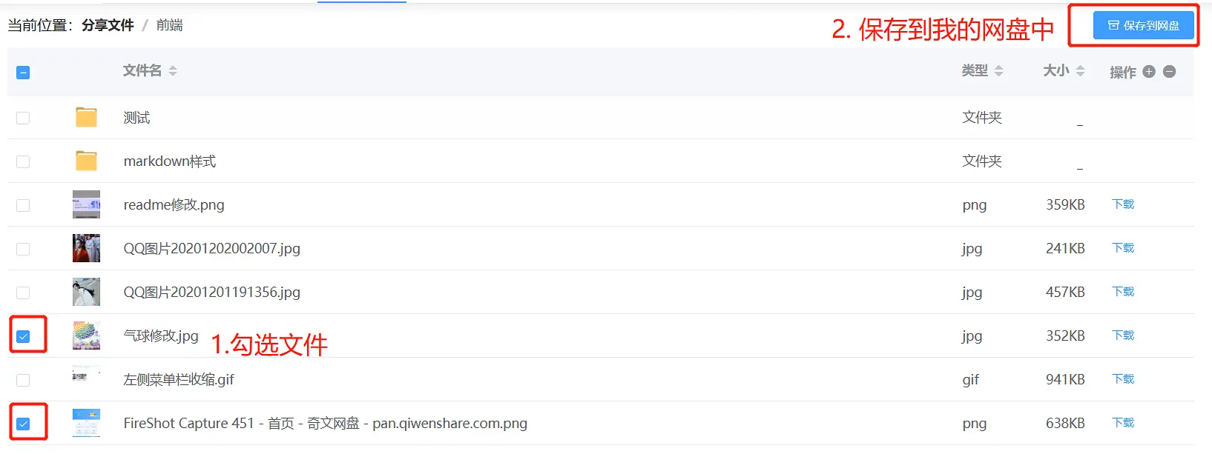Viewport: 1212px width, 454px height.
Task: Preview QQ图片20201201191356.jpg thumbnail
Action: 86,292
